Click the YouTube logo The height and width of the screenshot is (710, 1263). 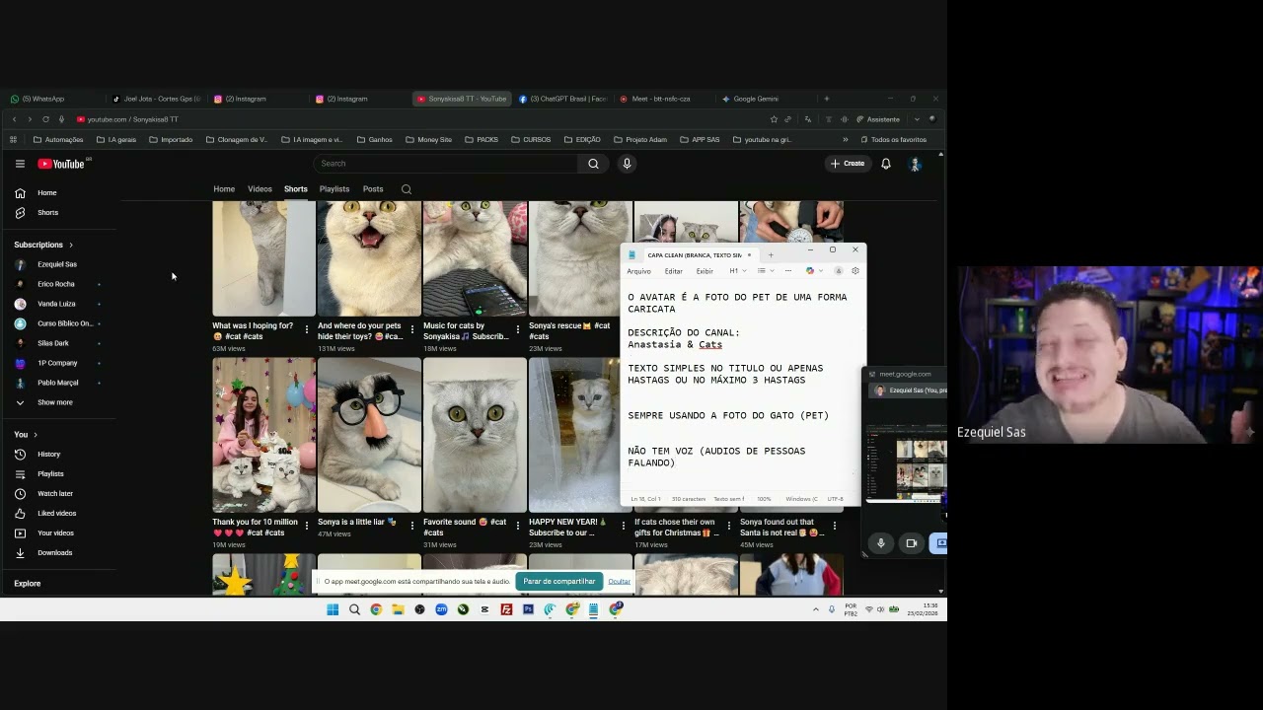point(61,164)
